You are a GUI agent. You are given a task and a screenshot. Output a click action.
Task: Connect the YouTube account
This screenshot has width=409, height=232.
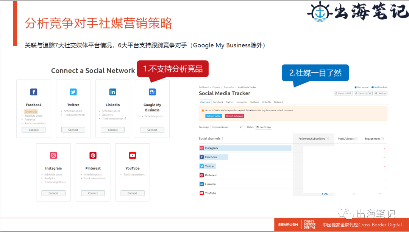point(133,193)
